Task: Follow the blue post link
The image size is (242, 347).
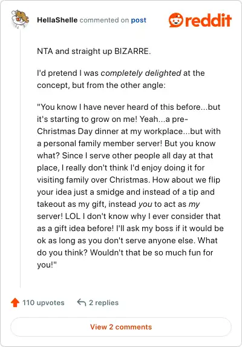Action: coord(139,20)
